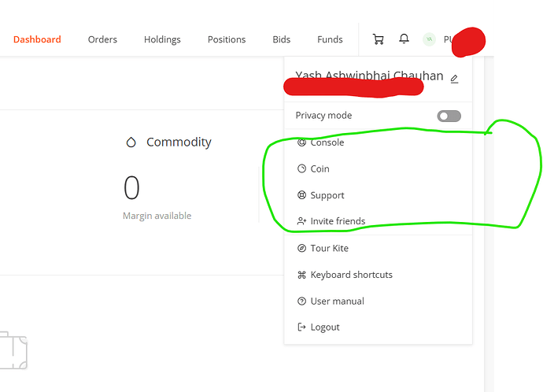The width and height of the screenshot is (543, 392).
Task: Click the Support lifebuoy icon
Action: click(x=301, y=195)
